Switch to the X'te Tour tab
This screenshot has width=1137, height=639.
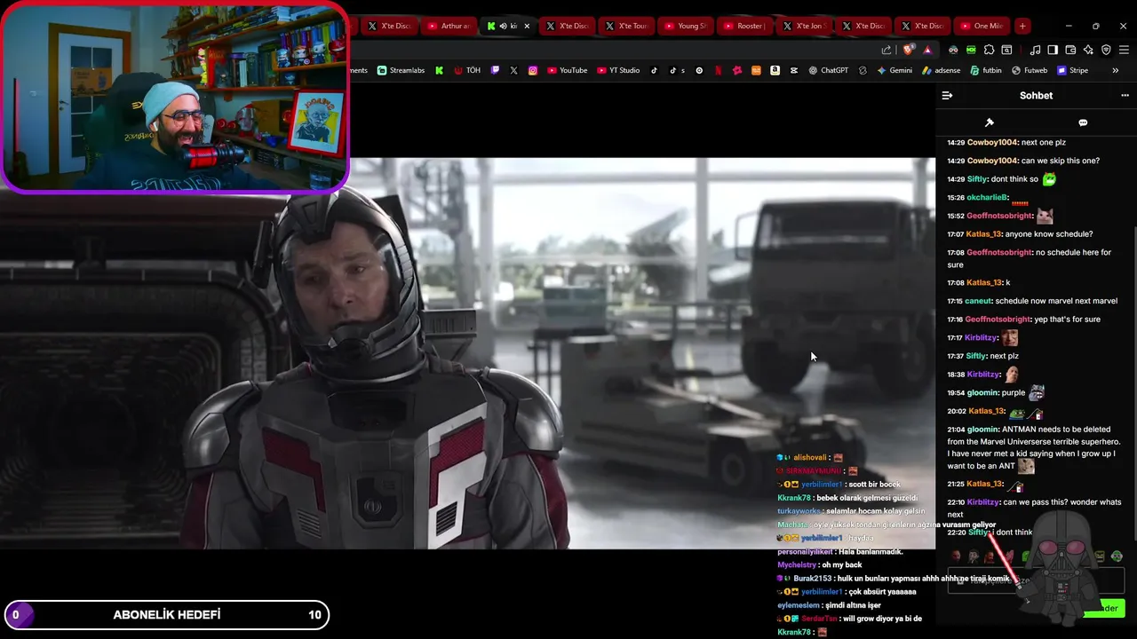coord(625,26)
